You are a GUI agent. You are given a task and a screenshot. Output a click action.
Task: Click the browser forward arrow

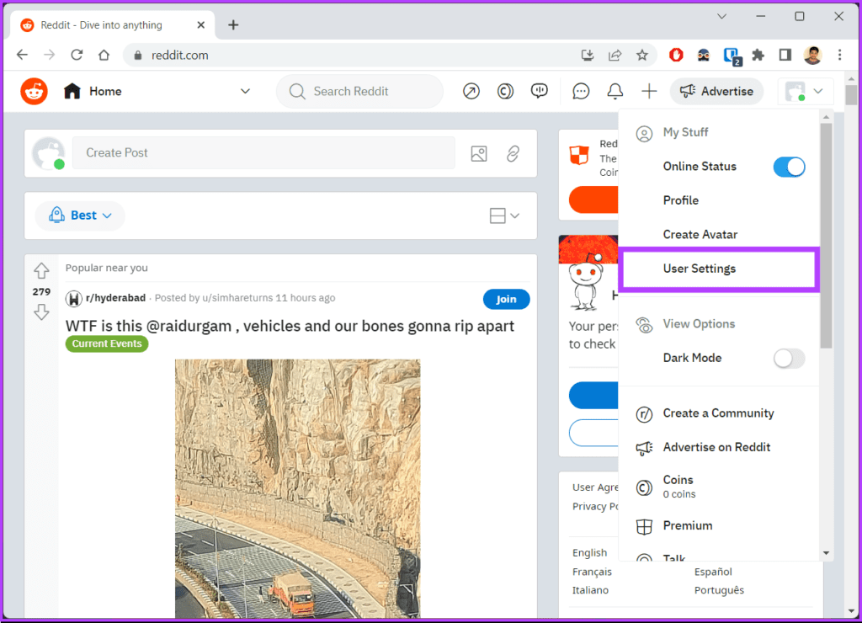50,55
